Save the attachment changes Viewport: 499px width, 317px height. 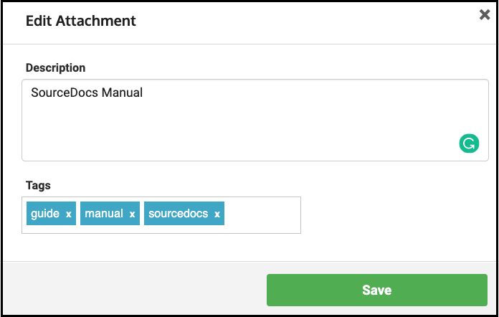377,290
